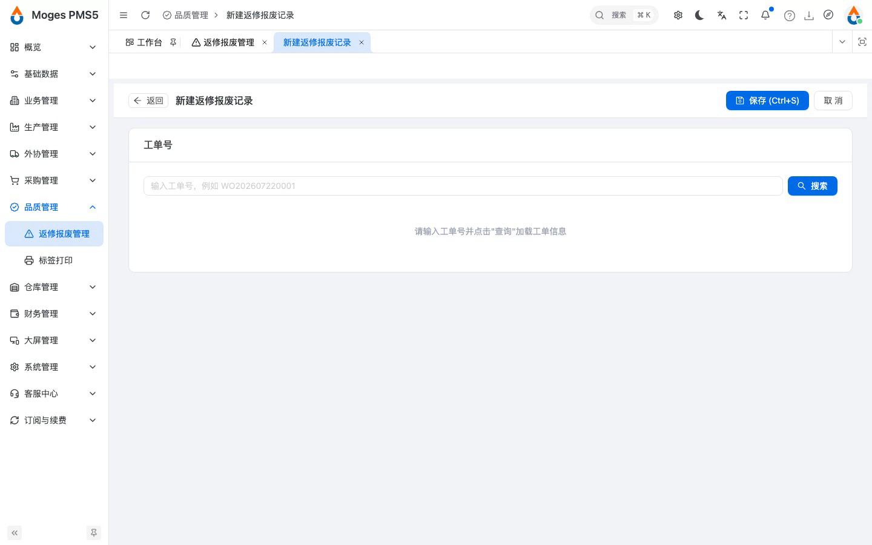Viewport: 872px width, 545px height.
Task: Expand the 系统管理 sidebar menu
Action: point(54,367)
